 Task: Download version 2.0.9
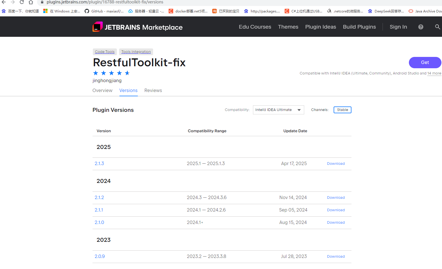click(336, 257)
